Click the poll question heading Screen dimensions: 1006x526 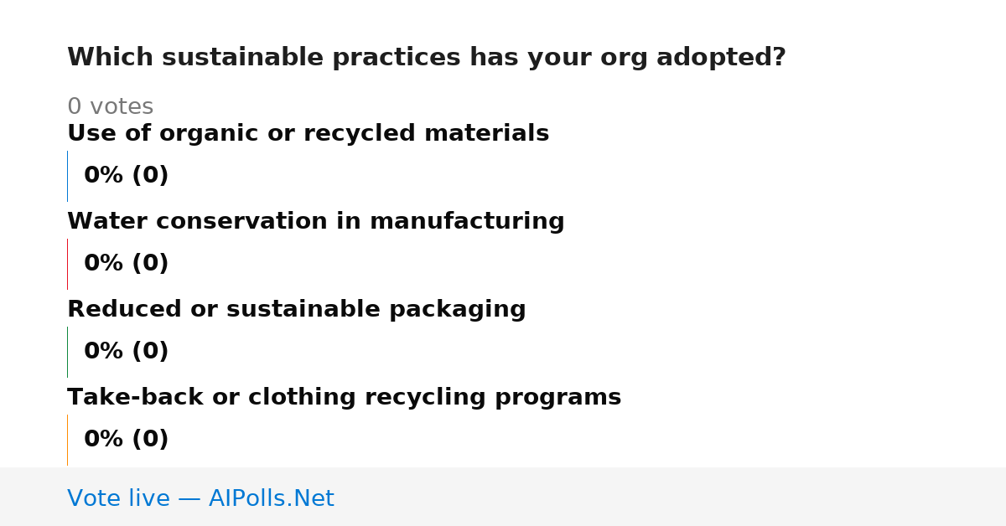(426, 58)
